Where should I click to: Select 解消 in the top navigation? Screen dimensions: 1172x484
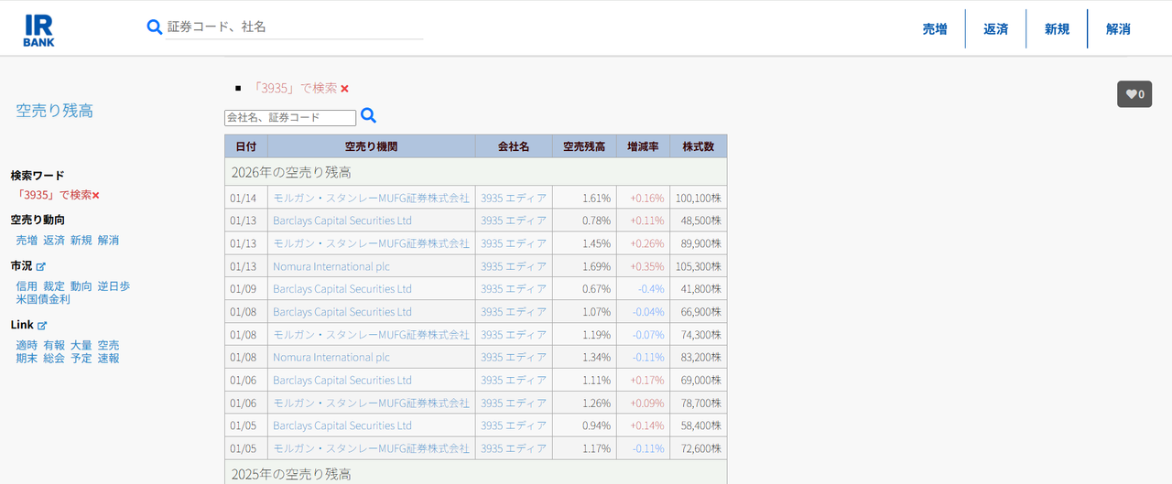click(x=1118, y=29)
